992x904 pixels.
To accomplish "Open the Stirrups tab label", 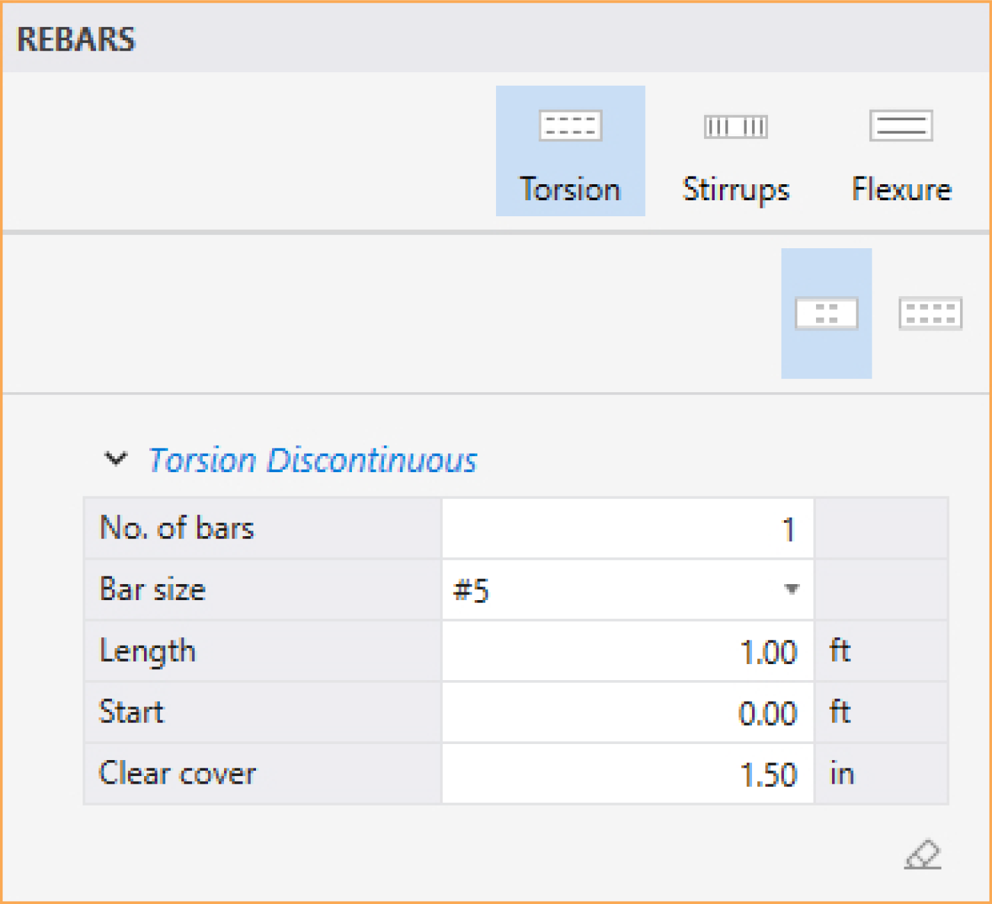I will (x=735, y=189).
